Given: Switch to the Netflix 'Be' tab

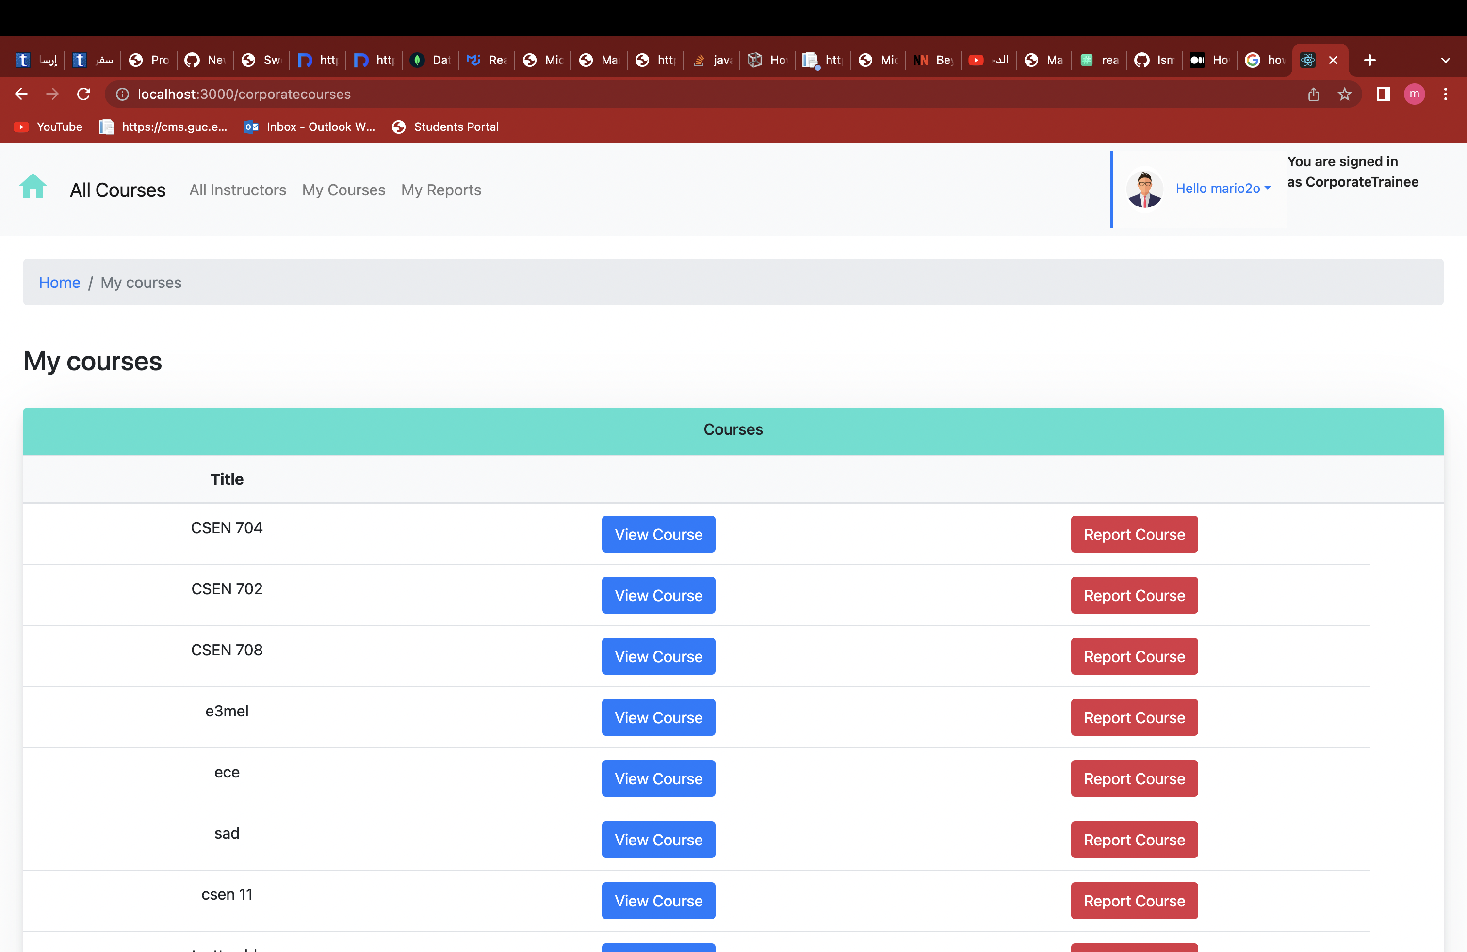Looking at the screenshot, I should (932, 60).
